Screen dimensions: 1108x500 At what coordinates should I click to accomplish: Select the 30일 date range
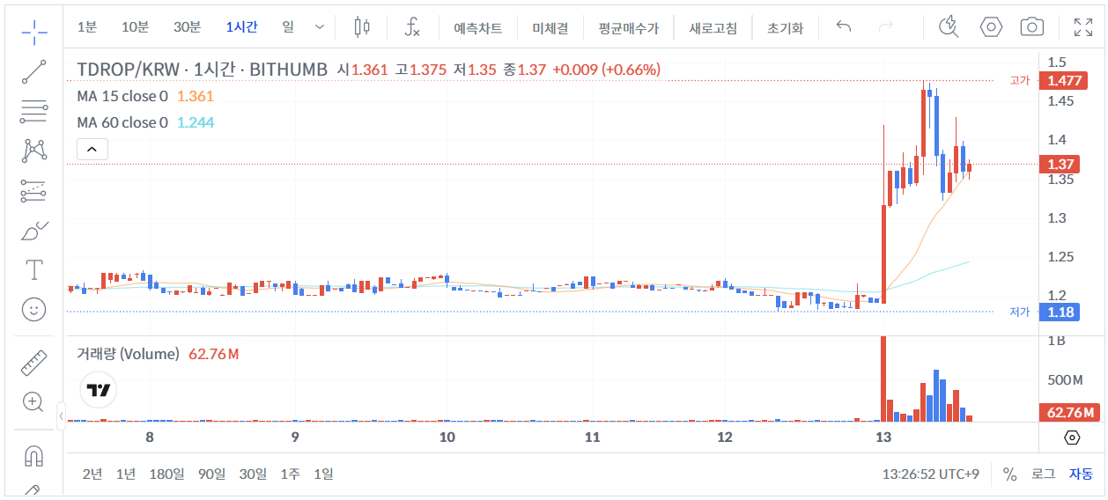[252, 474]
